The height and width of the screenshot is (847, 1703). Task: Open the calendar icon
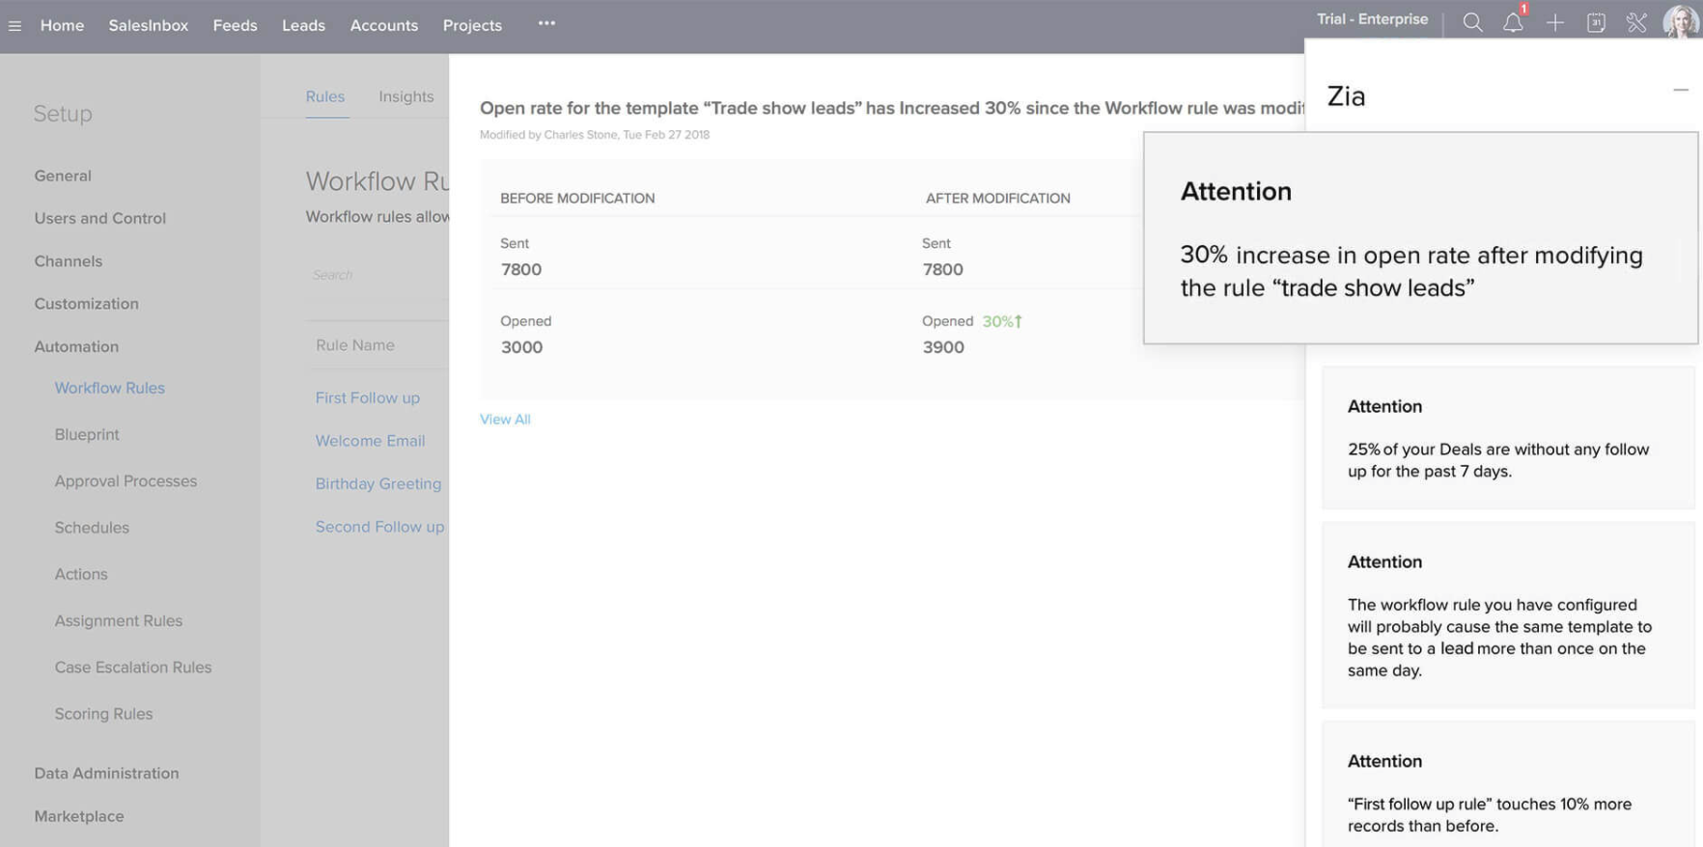1596,23
